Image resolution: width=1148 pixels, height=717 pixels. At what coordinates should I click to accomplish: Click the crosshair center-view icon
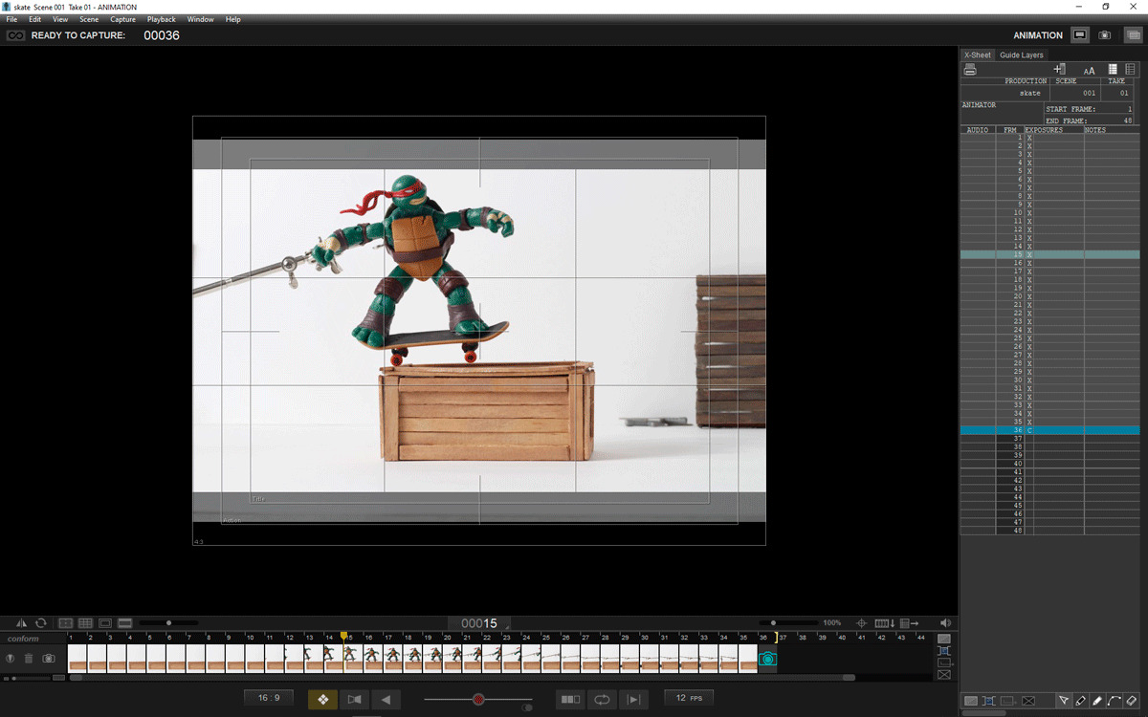(861, 623)
